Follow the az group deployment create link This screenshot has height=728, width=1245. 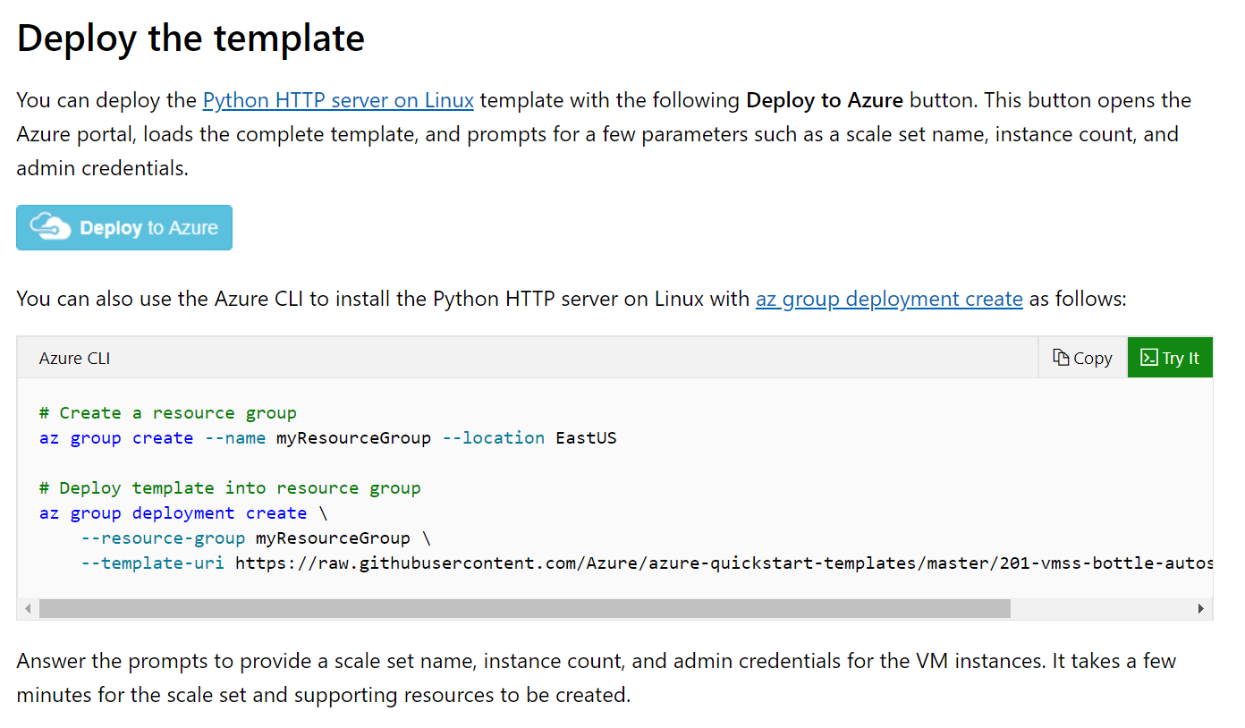click(x=889, y=298)
